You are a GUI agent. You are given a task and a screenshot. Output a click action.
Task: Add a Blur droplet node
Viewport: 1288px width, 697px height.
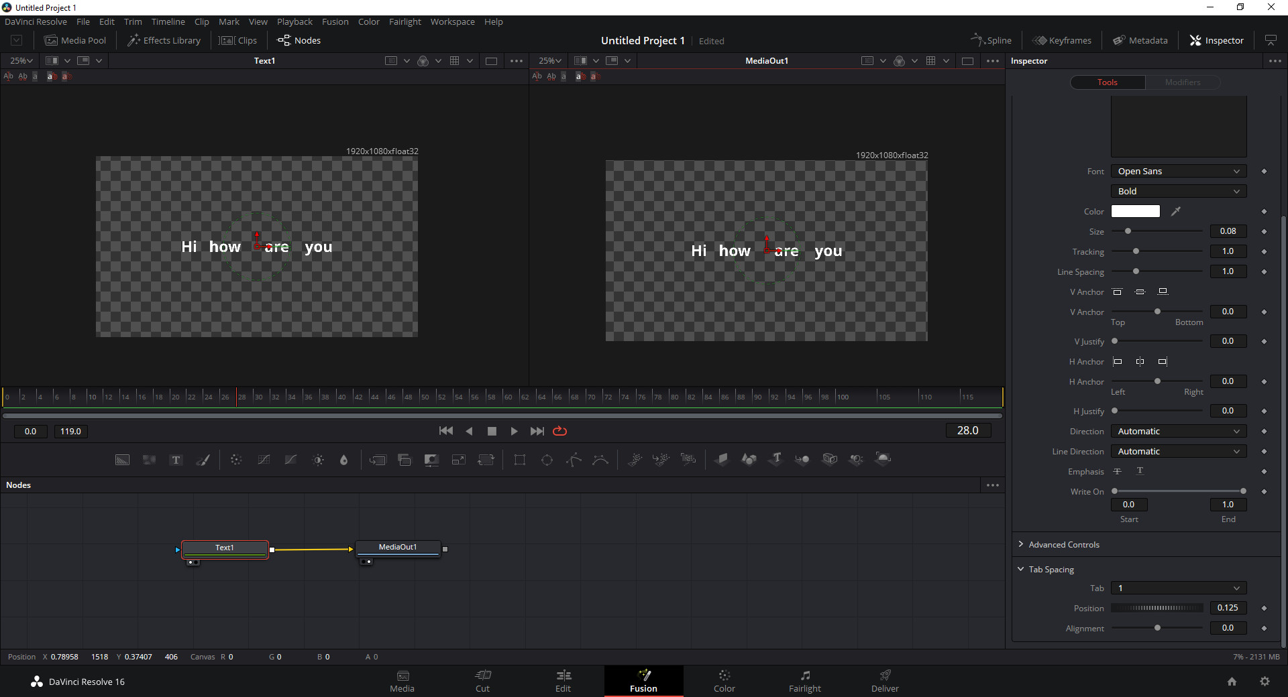click(343, 460)
